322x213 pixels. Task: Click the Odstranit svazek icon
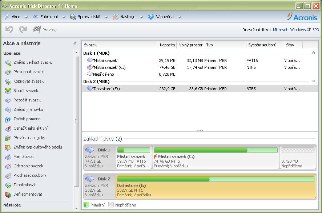[8, 166]
